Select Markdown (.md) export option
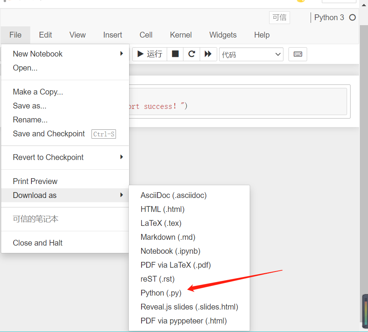This screenshot has width=368, height=332. click(168, 237)
